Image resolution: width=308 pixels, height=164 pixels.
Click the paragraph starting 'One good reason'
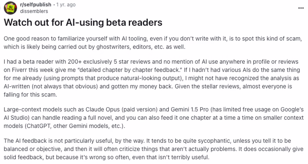152,43
